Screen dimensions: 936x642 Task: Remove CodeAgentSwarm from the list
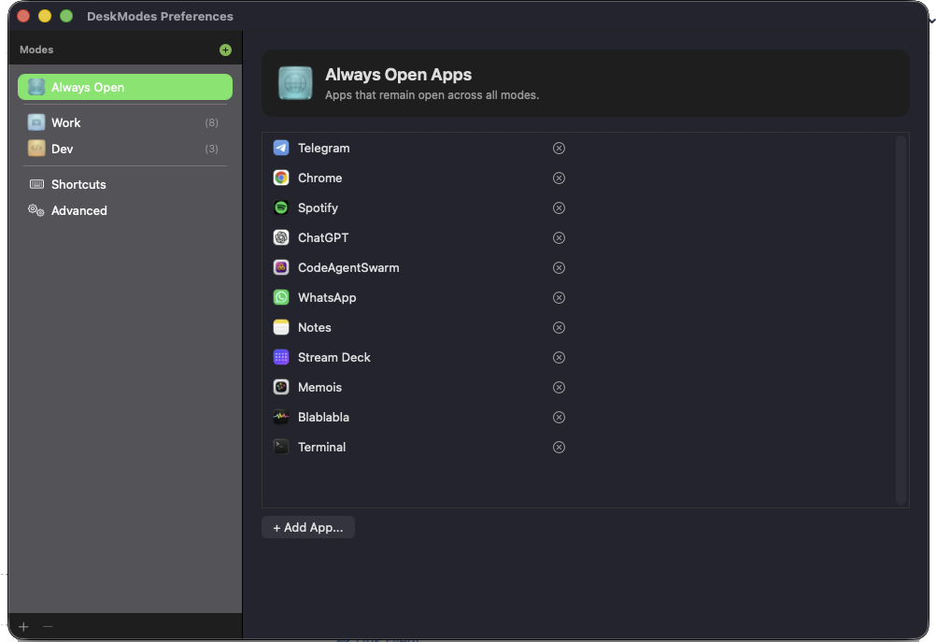[559, 267]
